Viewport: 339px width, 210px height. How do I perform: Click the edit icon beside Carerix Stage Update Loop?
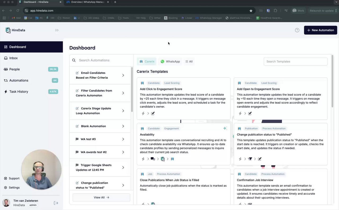tap(77, 108)
